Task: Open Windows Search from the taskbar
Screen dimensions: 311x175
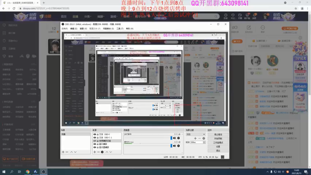Action: [x=12, y=172]
